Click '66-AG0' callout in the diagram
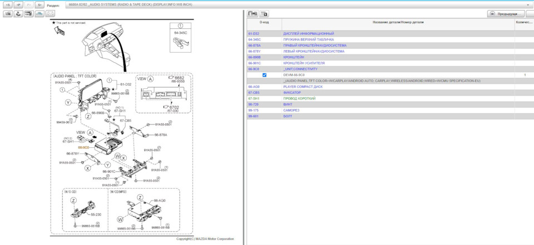This screenshot has height=245, width=534. 160,201
